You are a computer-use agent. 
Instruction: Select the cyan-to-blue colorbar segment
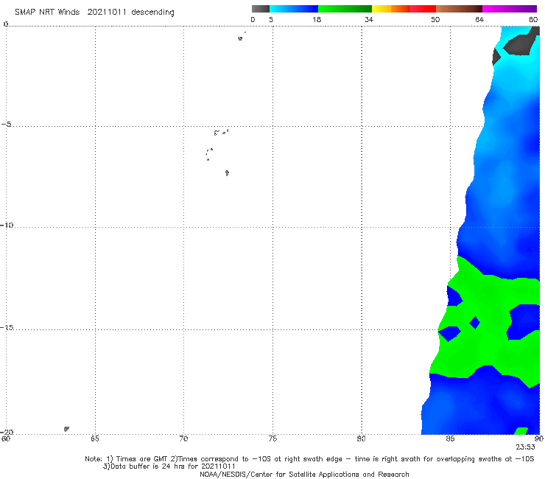[x=294, y=9]
